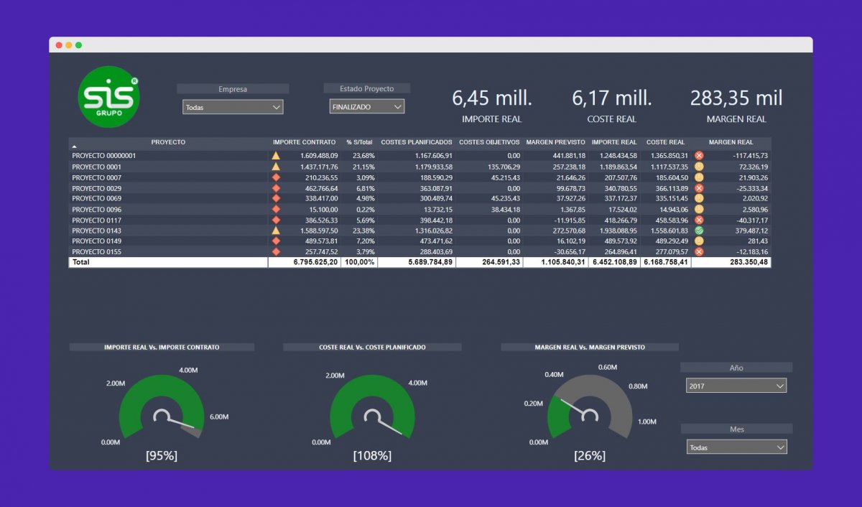
Task: Click red X status icon for PROYECTO 00000001
Action: tap(699, 155)
